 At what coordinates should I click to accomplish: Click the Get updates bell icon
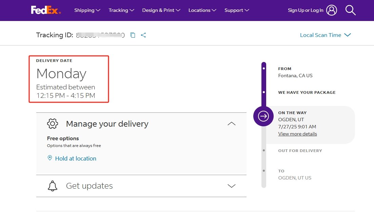(x=53, y=186)
